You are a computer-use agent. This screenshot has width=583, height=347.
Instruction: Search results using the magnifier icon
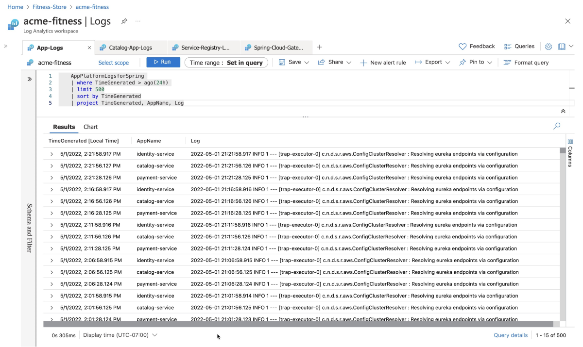(x=557, y=126)
